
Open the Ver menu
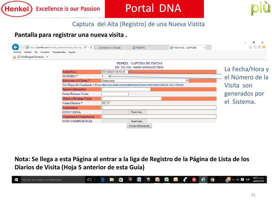coord(36,52)
